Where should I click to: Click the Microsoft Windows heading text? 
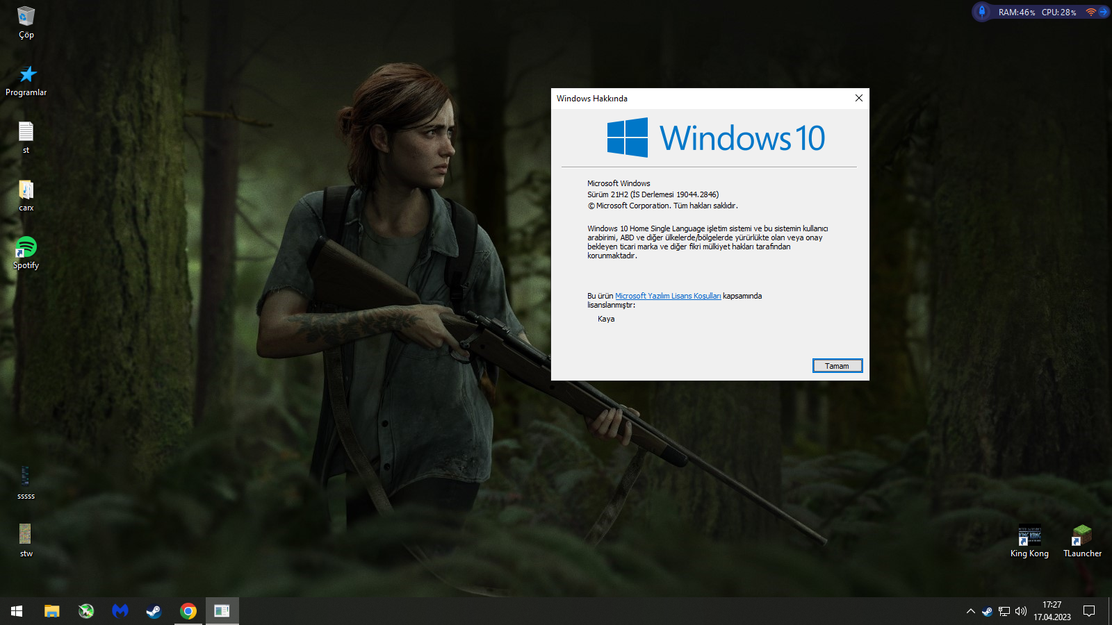[x=619, y=183]
